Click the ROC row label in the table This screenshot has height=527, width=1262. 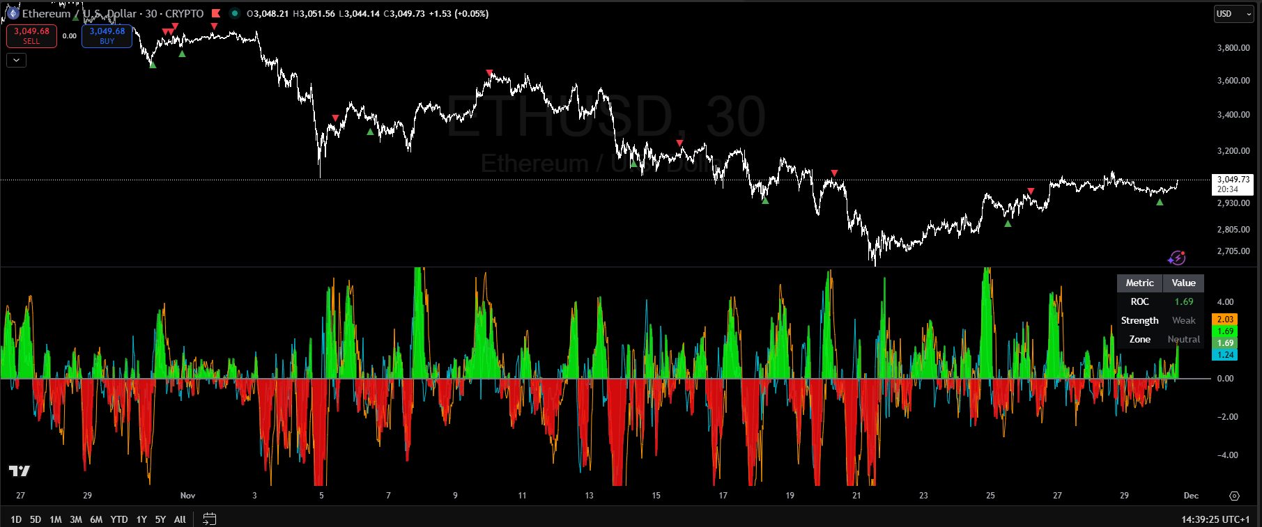tap(1139, 301)
